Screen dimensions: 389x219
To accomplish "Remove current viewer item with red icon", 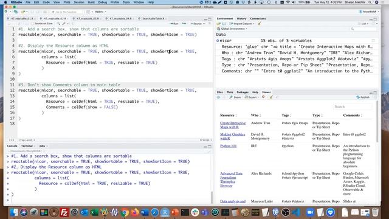I will click(263, 97).
